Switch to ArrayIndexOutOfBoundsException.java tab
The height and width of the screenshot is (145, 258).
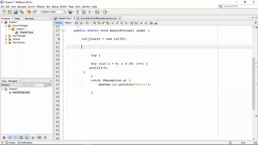coord(99,18)
